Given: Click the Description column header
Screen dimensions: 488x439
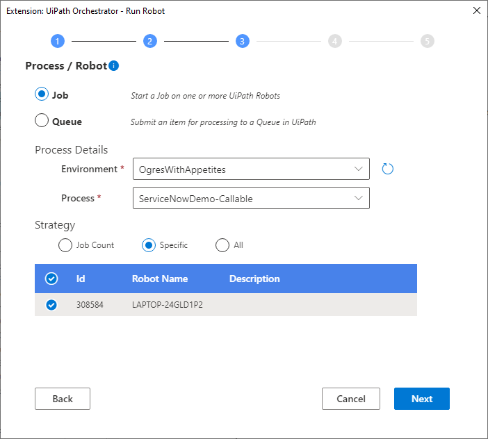Looking at the screenshot, I should point(254,279).
